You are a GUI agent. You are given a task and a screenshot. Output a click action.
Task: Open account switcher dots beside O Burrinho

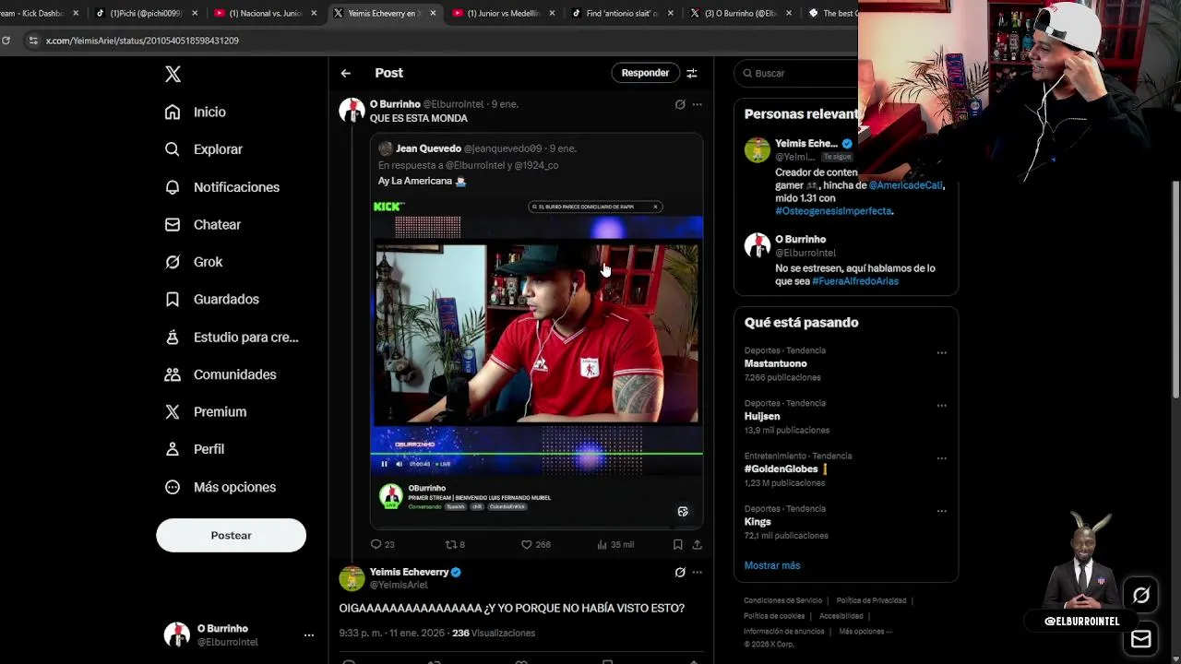tap(309, 635)
